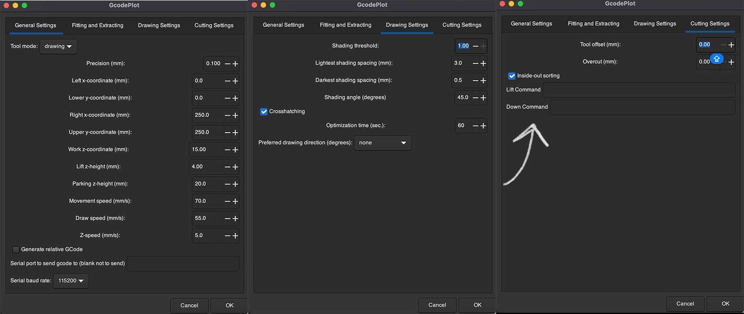Screen dimensions: 744x314
Task: Decrease the Left x-coordinate value
Action: [x=228, y=81]
